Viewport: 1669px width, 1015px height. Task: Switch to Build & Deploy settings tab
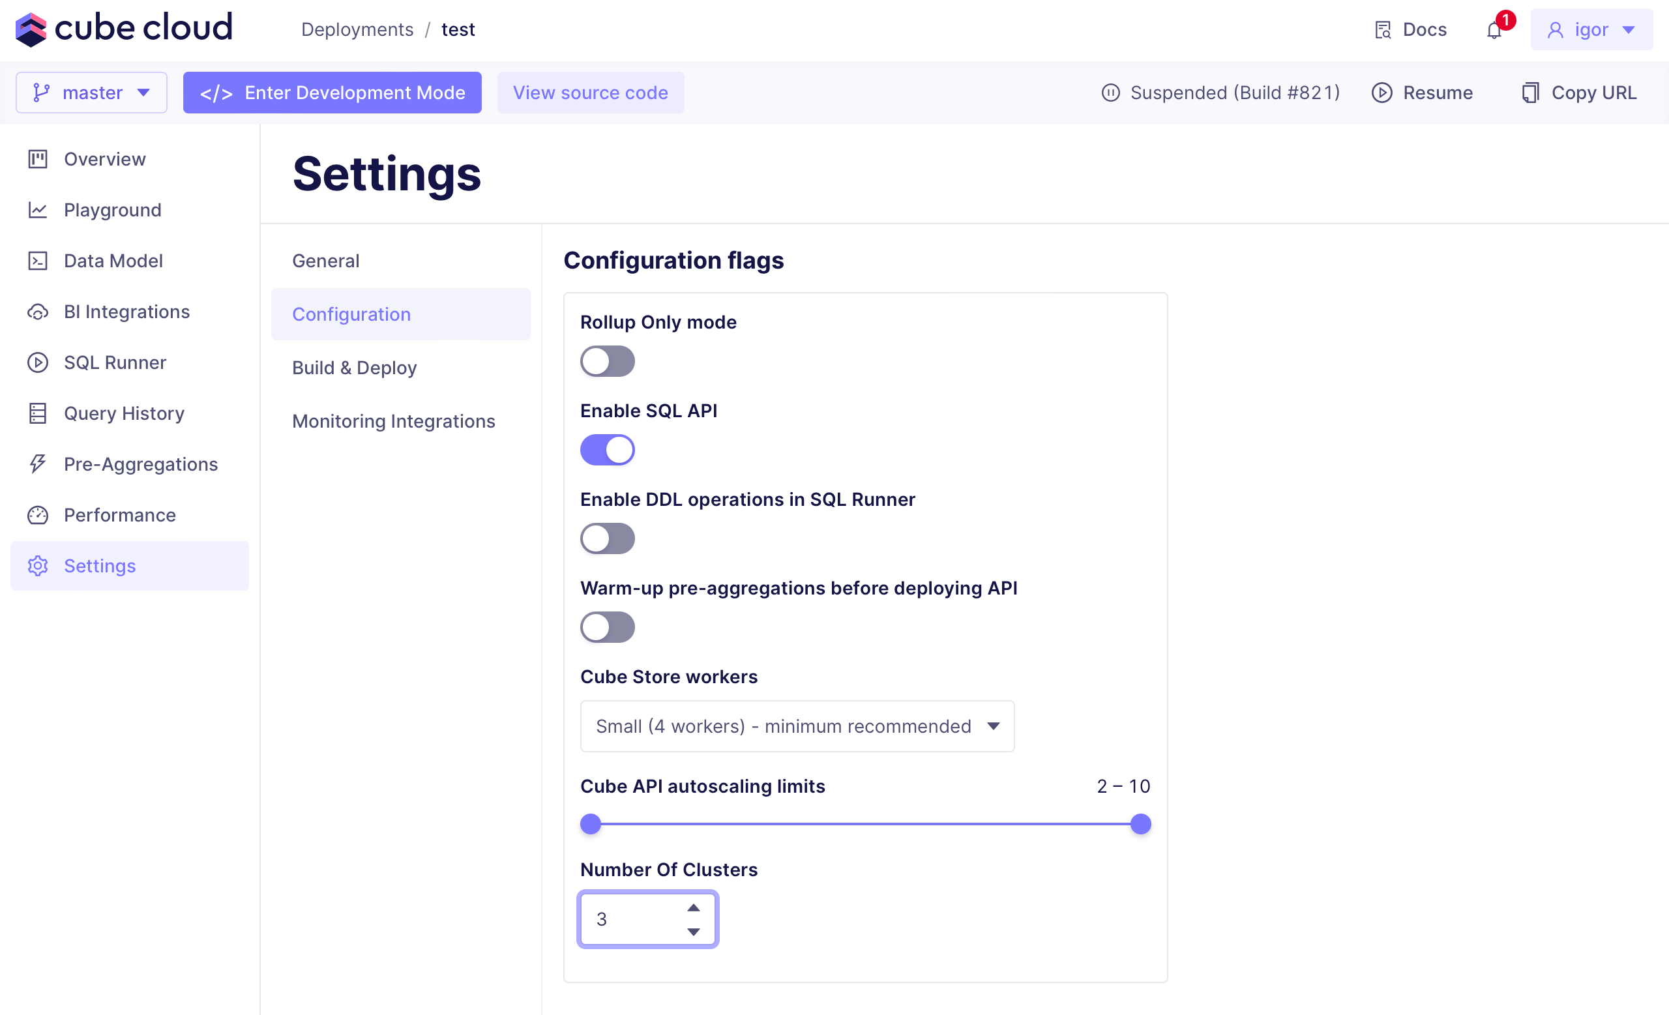[x=354, y=368]
